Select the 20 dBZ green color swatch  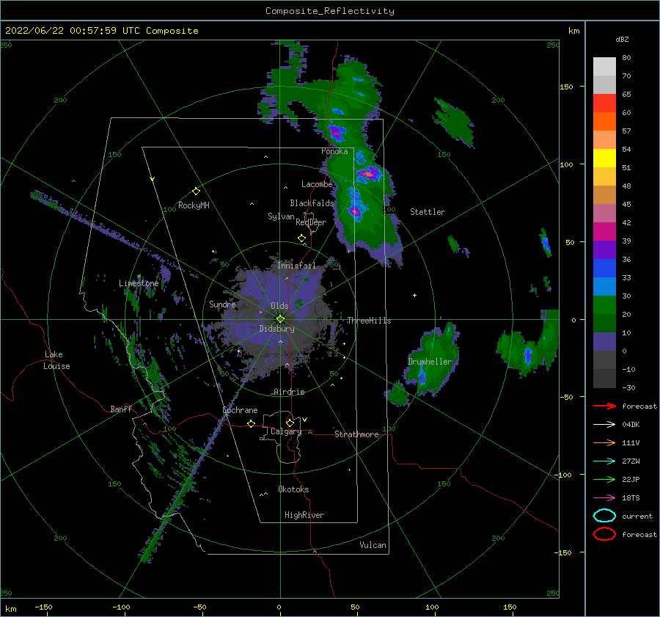pyautogui.click(x=604, y=305)
